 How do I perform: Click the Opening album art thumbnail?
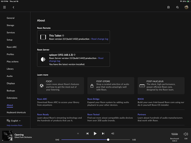7,136
